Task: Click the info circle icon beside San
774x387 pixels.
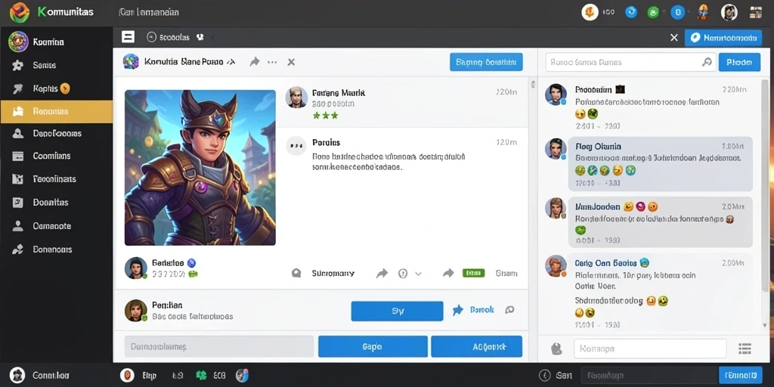Action: tap(544, 375)
